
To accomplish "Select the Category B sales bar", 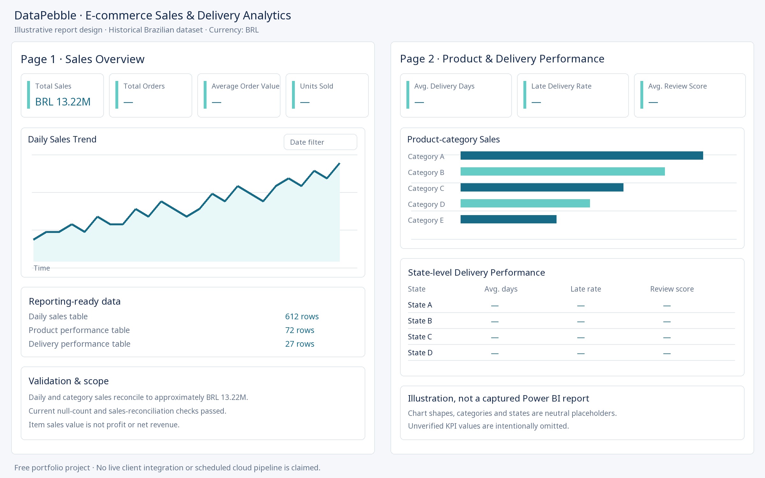I will click(563, 171).
